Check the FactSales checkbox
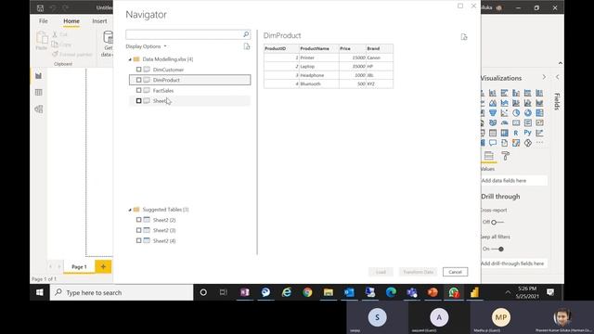Viewport: 594px width, 334px height. tap(138, 90)
